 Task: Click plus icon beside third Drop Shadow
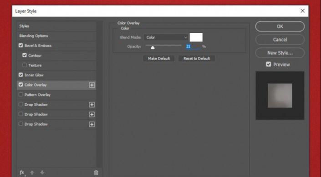coord(92,124)
